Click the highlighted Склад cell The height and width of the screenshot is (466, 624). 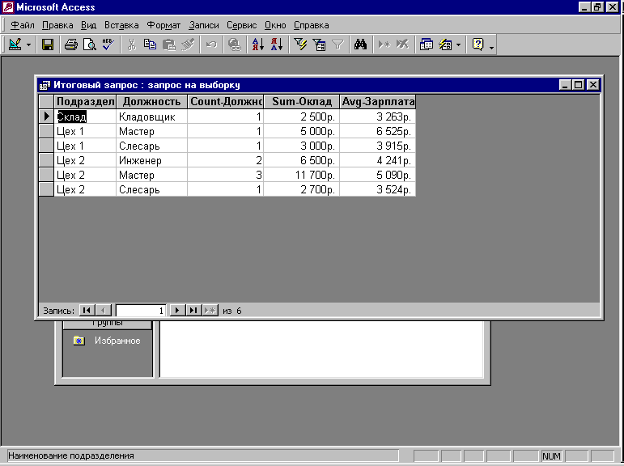[85, 116]
